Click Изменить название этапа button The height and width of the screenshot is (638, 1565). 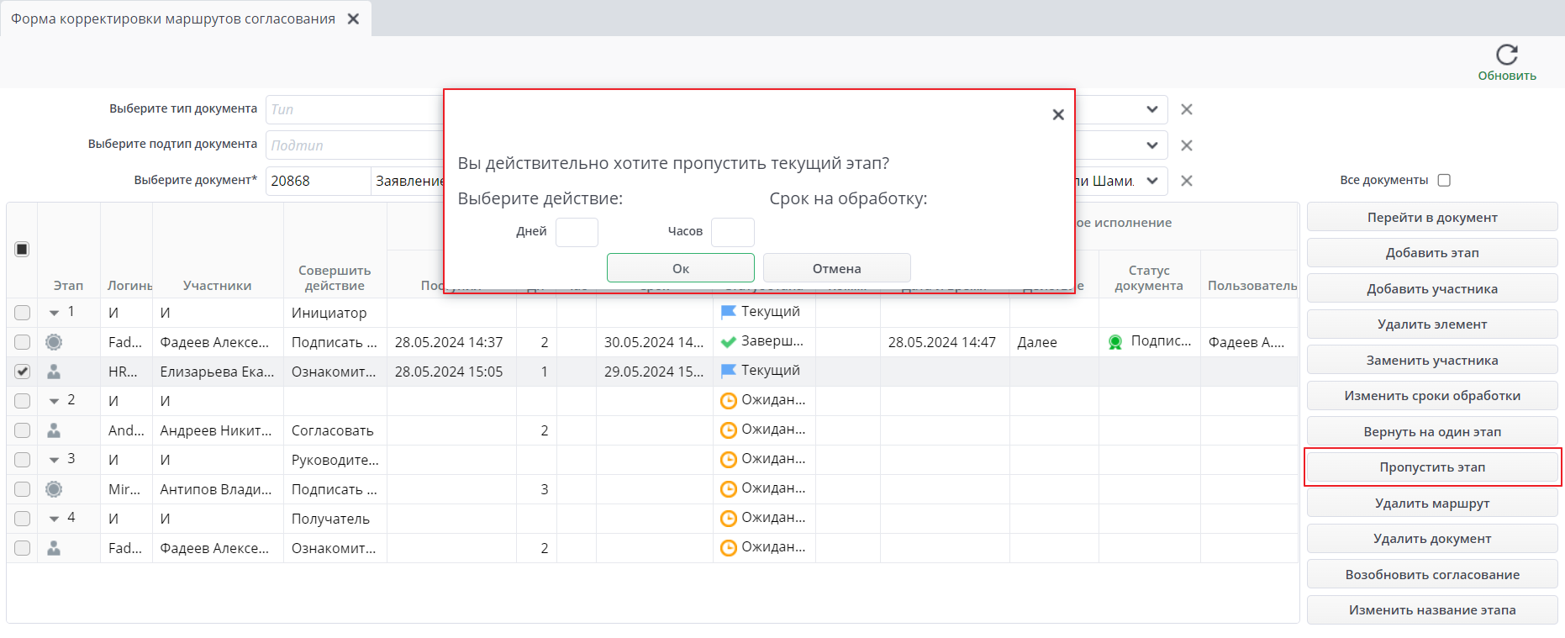point(1432,609)
